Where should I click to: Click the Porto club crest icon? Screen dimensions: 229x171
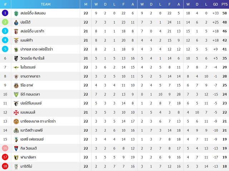[16, 22]
